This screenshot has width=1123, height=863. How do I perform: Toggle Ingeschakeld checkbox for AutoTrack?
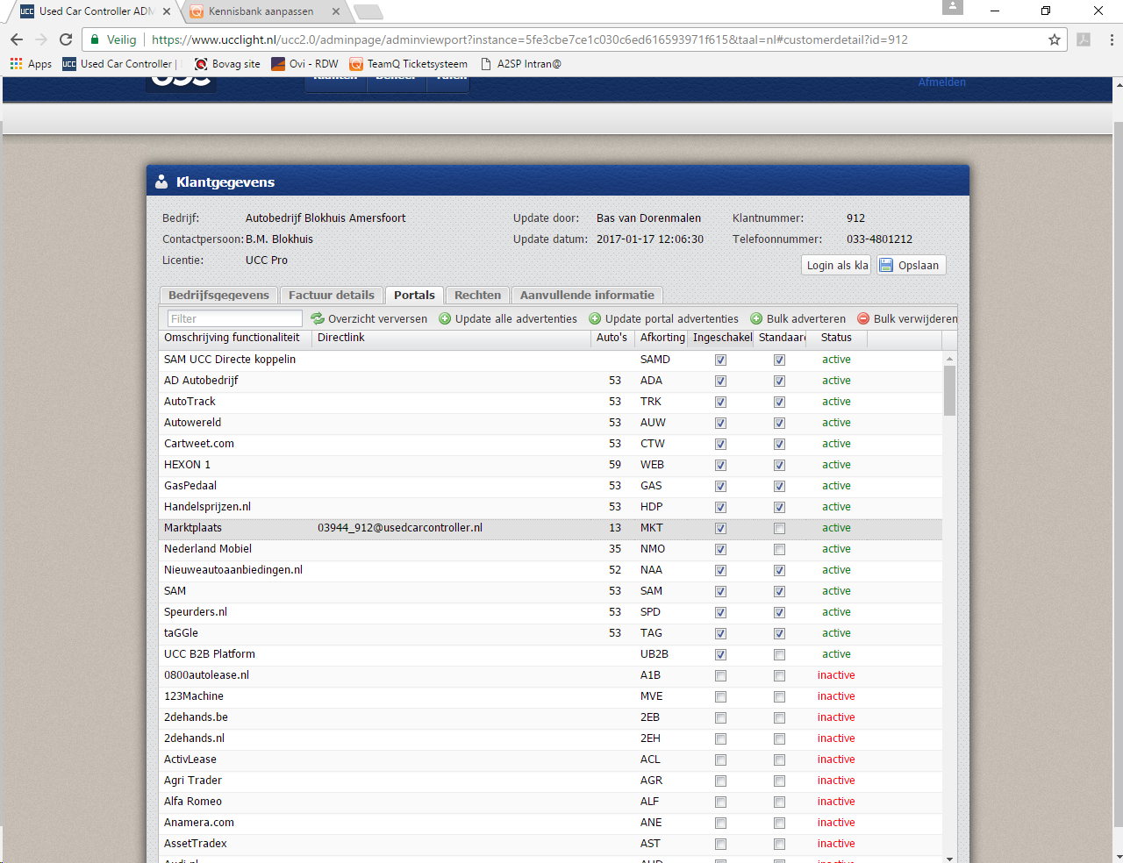click(720, 402)
